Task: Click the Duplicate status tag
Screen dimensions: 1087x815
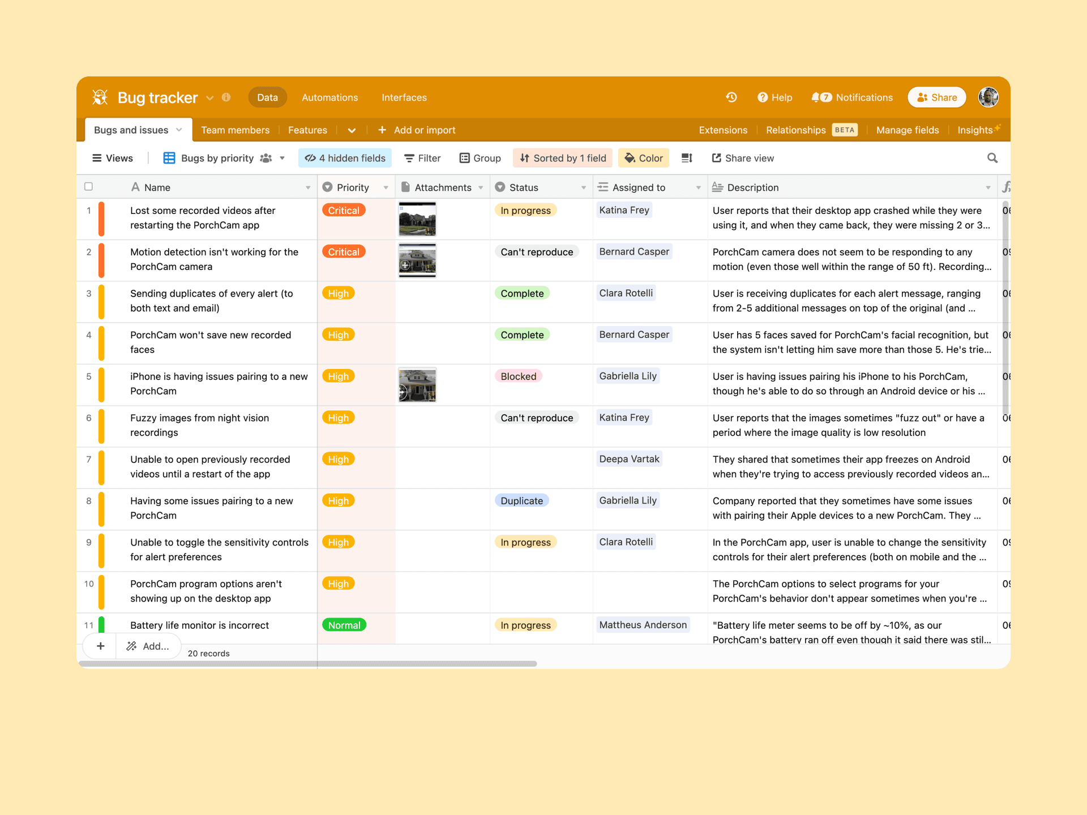Action: pyautogui.click(x=521, y=501)
